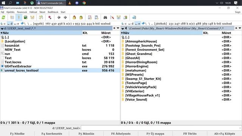Select drive e in left panel
Viewport: 242px width, 136px height.
coord(17,23)
